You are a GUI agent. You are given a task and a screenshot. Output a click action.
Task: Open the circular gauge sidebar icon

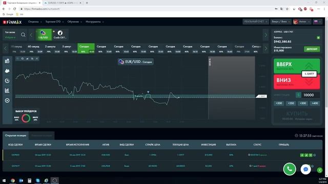pyautogui.click(x=7, y=81)
